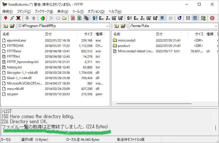Click the red abort transfer icon
Image resolution: width=219 pixels, height=143 pixels.
point(212,18)
